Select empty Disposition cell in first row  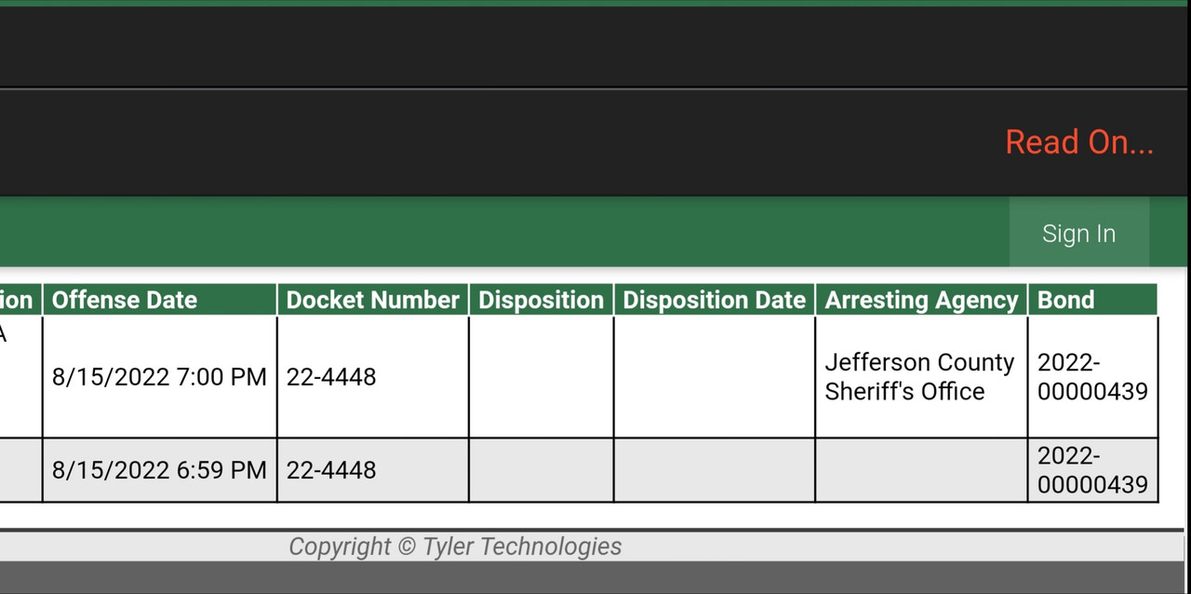pyautogui.click(x=541, y=377)
